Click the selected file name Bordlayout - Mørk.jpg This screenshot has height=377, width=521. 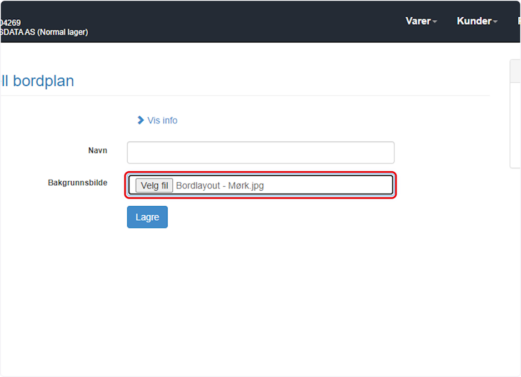click(220, 186)
